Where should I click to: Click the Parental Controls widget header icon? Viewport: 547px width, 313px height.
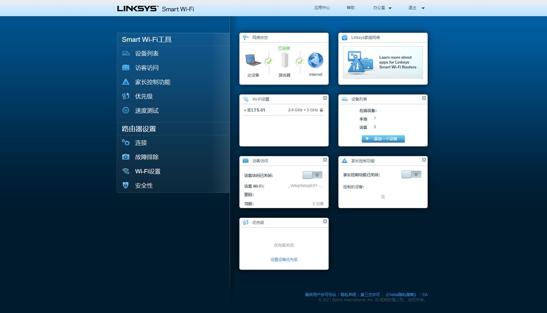pyautogui.click(x=345, y=161)
